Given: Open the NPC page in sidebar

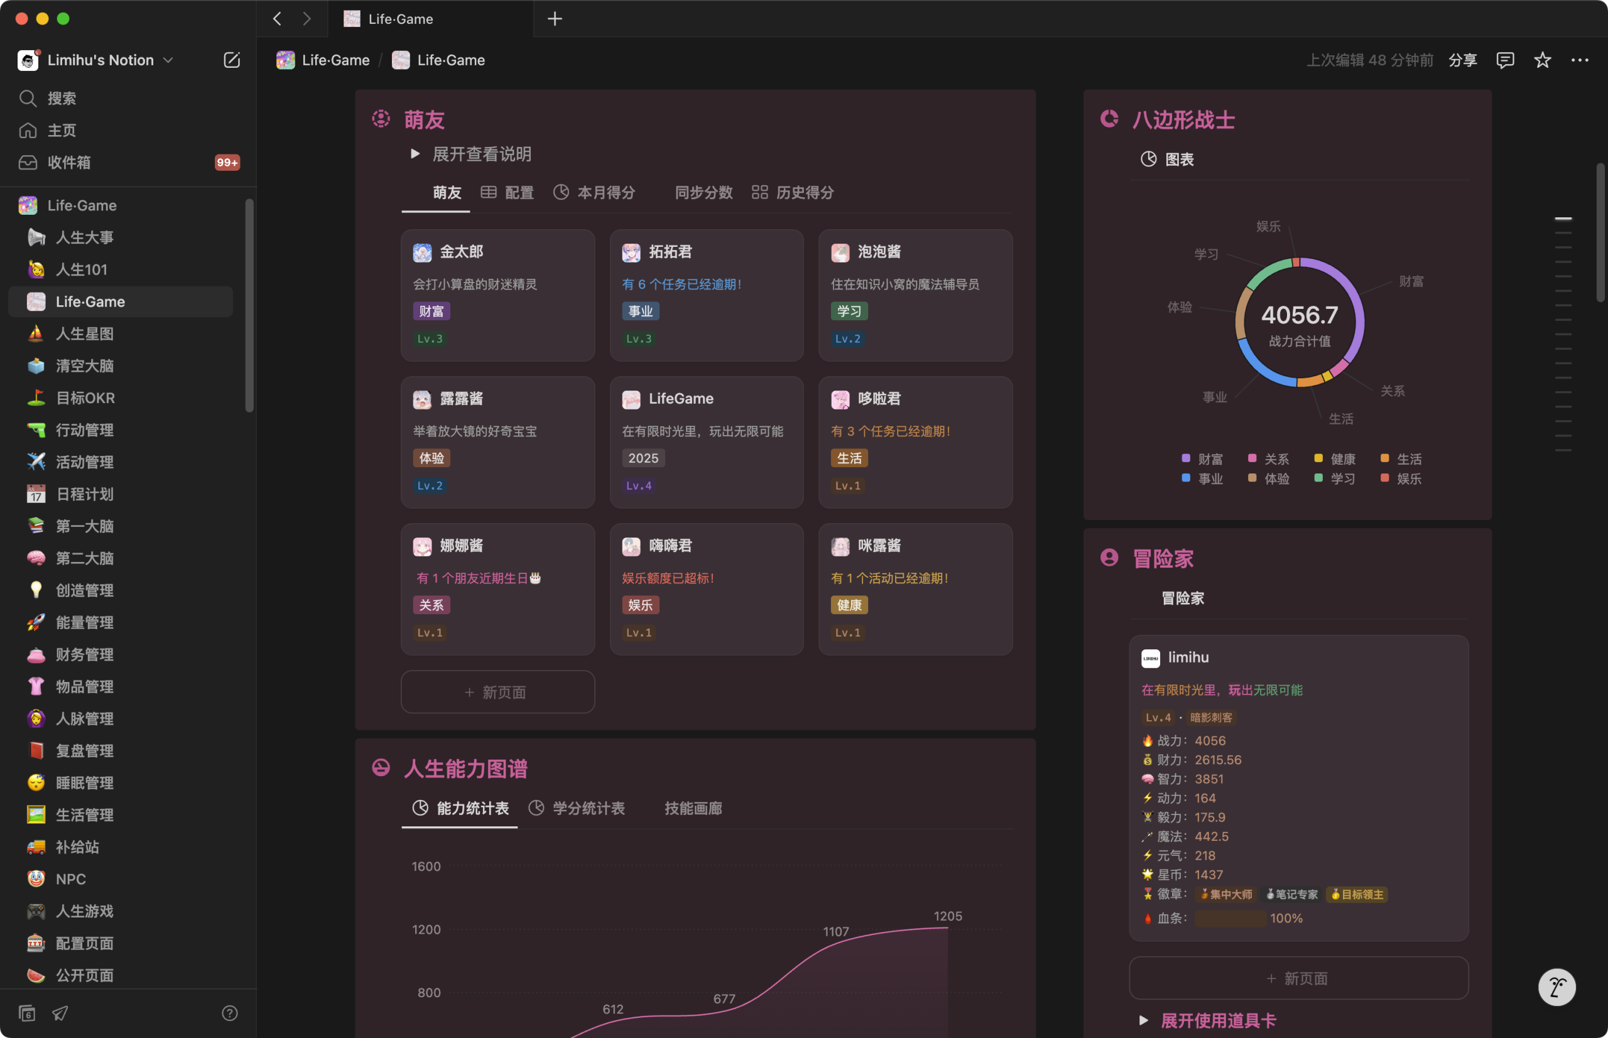Looking at the screenshot, I should click(70, 879).
